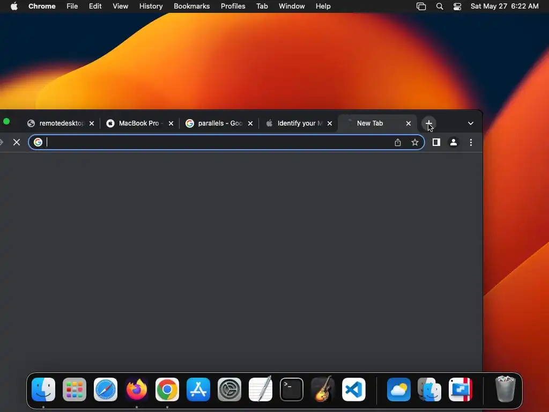549x412 pixels.
Task: Open the File menu
Action: (72, 6)
